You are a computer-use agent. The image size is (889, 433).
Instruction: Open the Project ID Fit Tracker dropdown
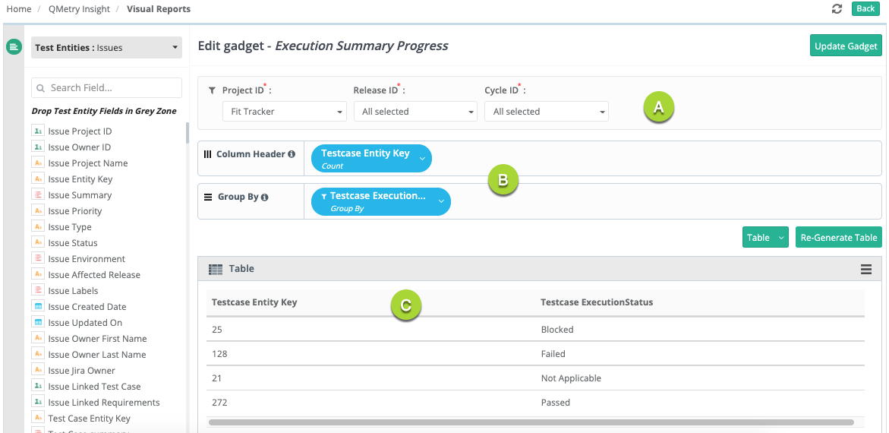click(x=285, y=112)
